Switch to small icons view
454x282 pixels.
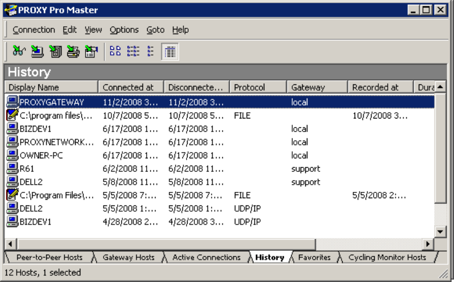tap(133, 51)
